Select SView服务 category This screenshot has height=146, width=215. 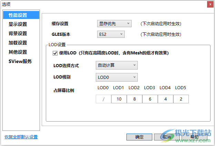20,61
